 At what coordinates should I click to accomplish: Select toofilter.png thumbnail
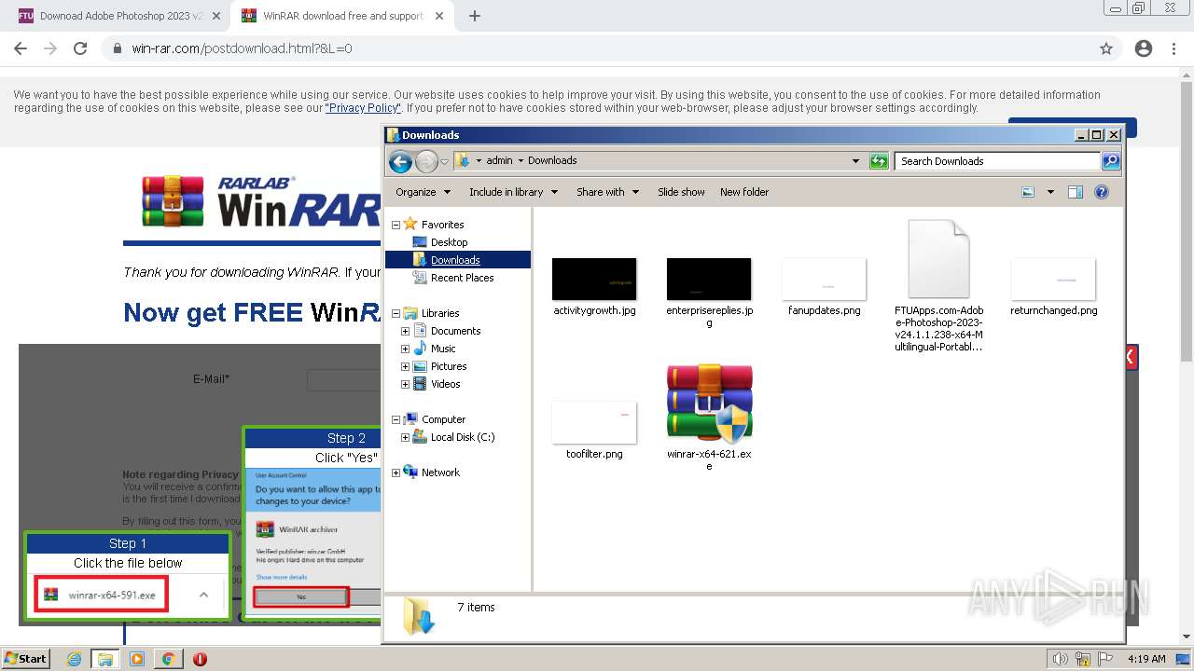[594, 423]
